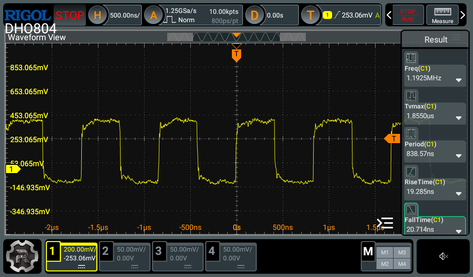473x277 pixels.
Task: Click the Result panel menu icon
Action: [456, 38]
